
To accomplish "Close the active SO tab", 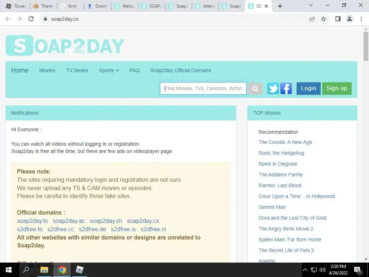I will (266, 6).
